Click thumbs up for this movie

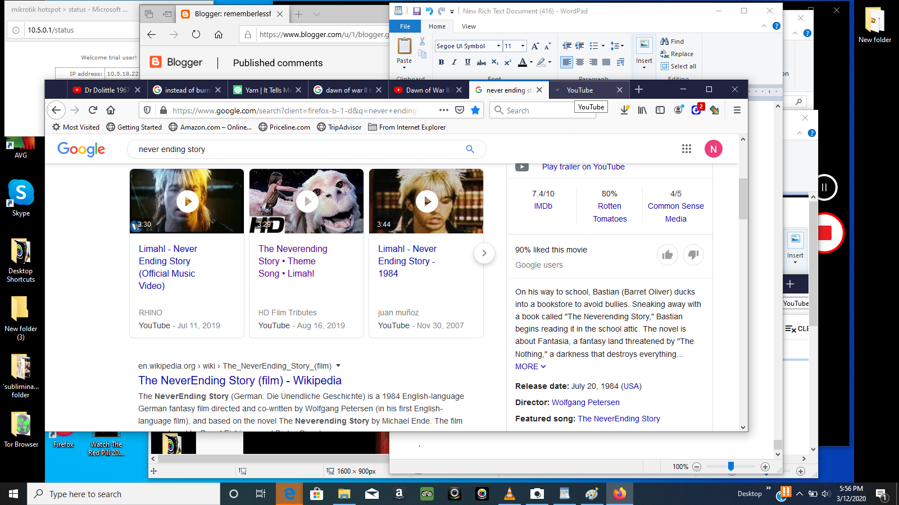tap(668, 255)
